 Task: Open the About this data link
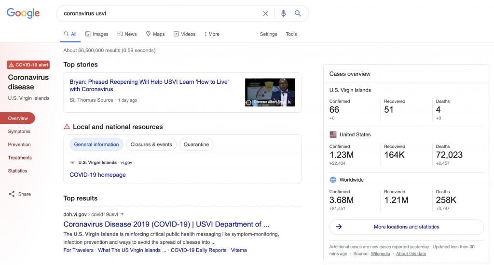coord(411,253)
